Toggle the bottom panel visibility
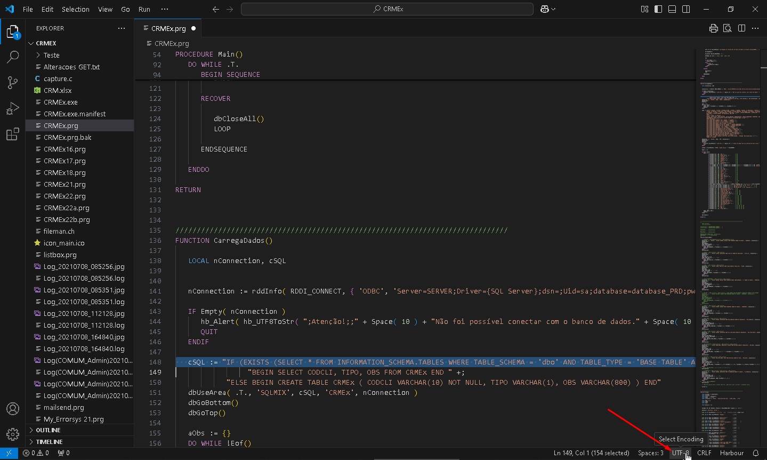Screen dimensions: 767x460 pyautogui.click(x=672, y=9)
